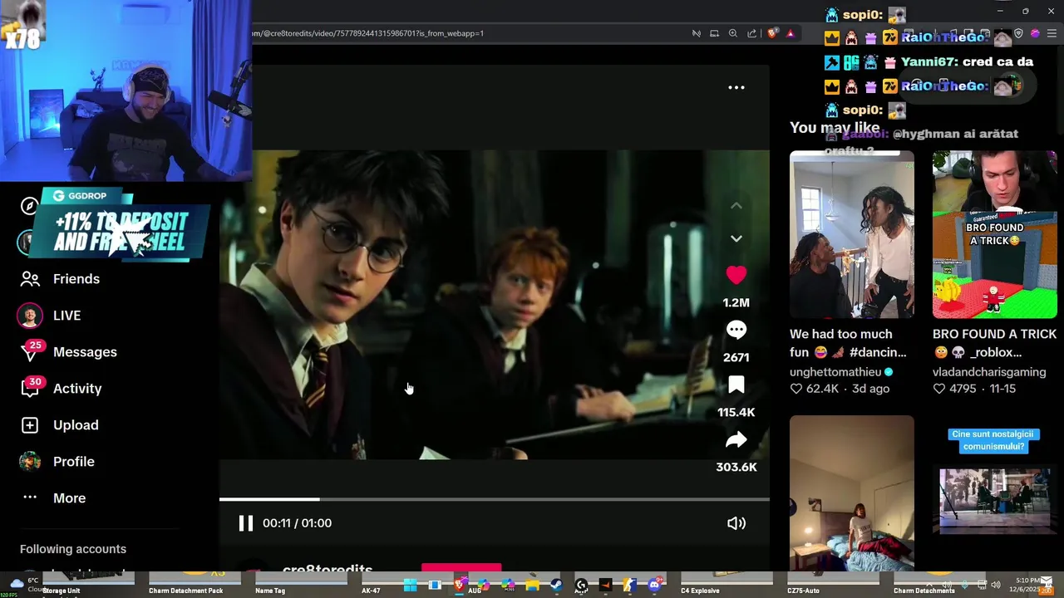This screenshot has width=1064, height=598.
Task: Go to previous video with up chevron
Action: (x=736, y=205)
